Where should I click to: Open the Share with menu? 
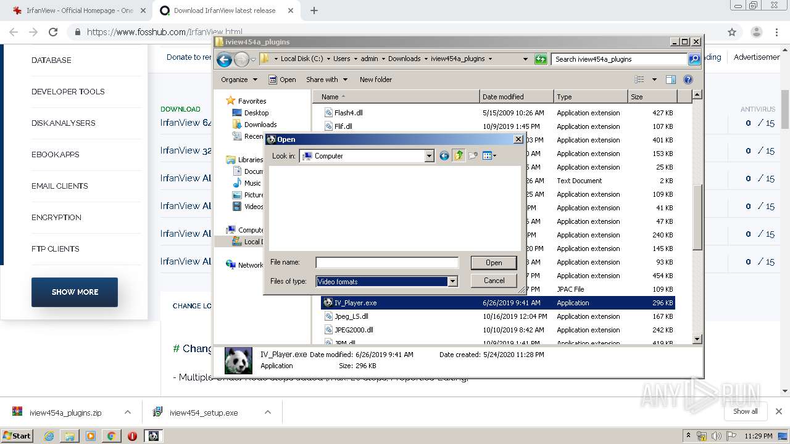pos(326,80)
